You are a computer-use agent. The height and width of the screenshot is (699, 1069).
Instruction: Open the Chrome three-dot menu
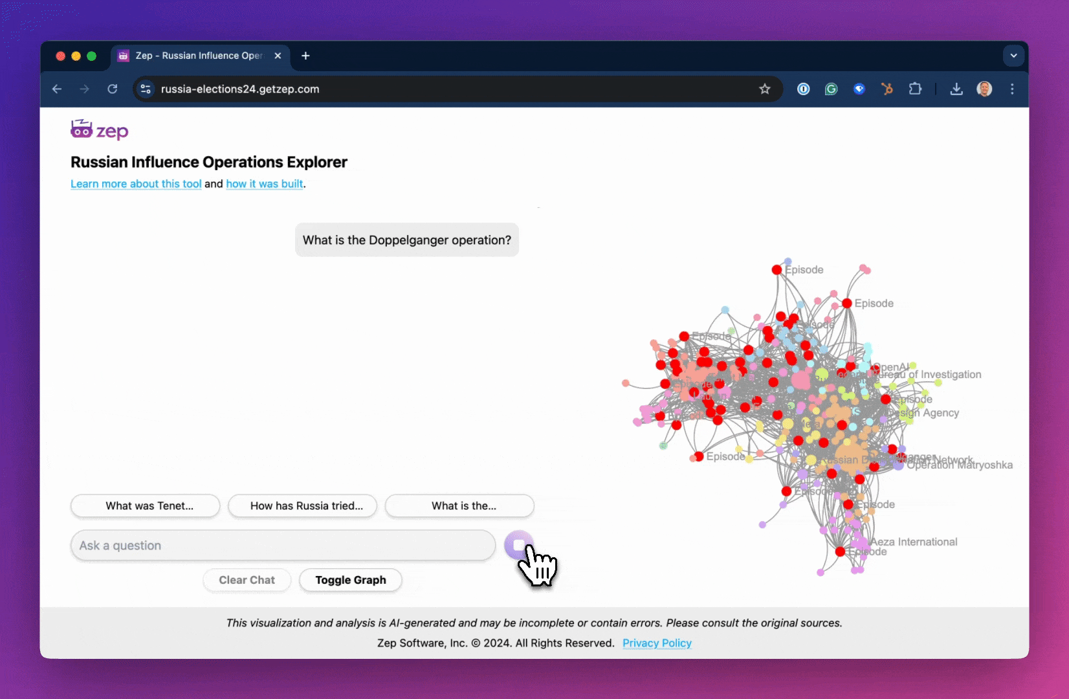1013,89
